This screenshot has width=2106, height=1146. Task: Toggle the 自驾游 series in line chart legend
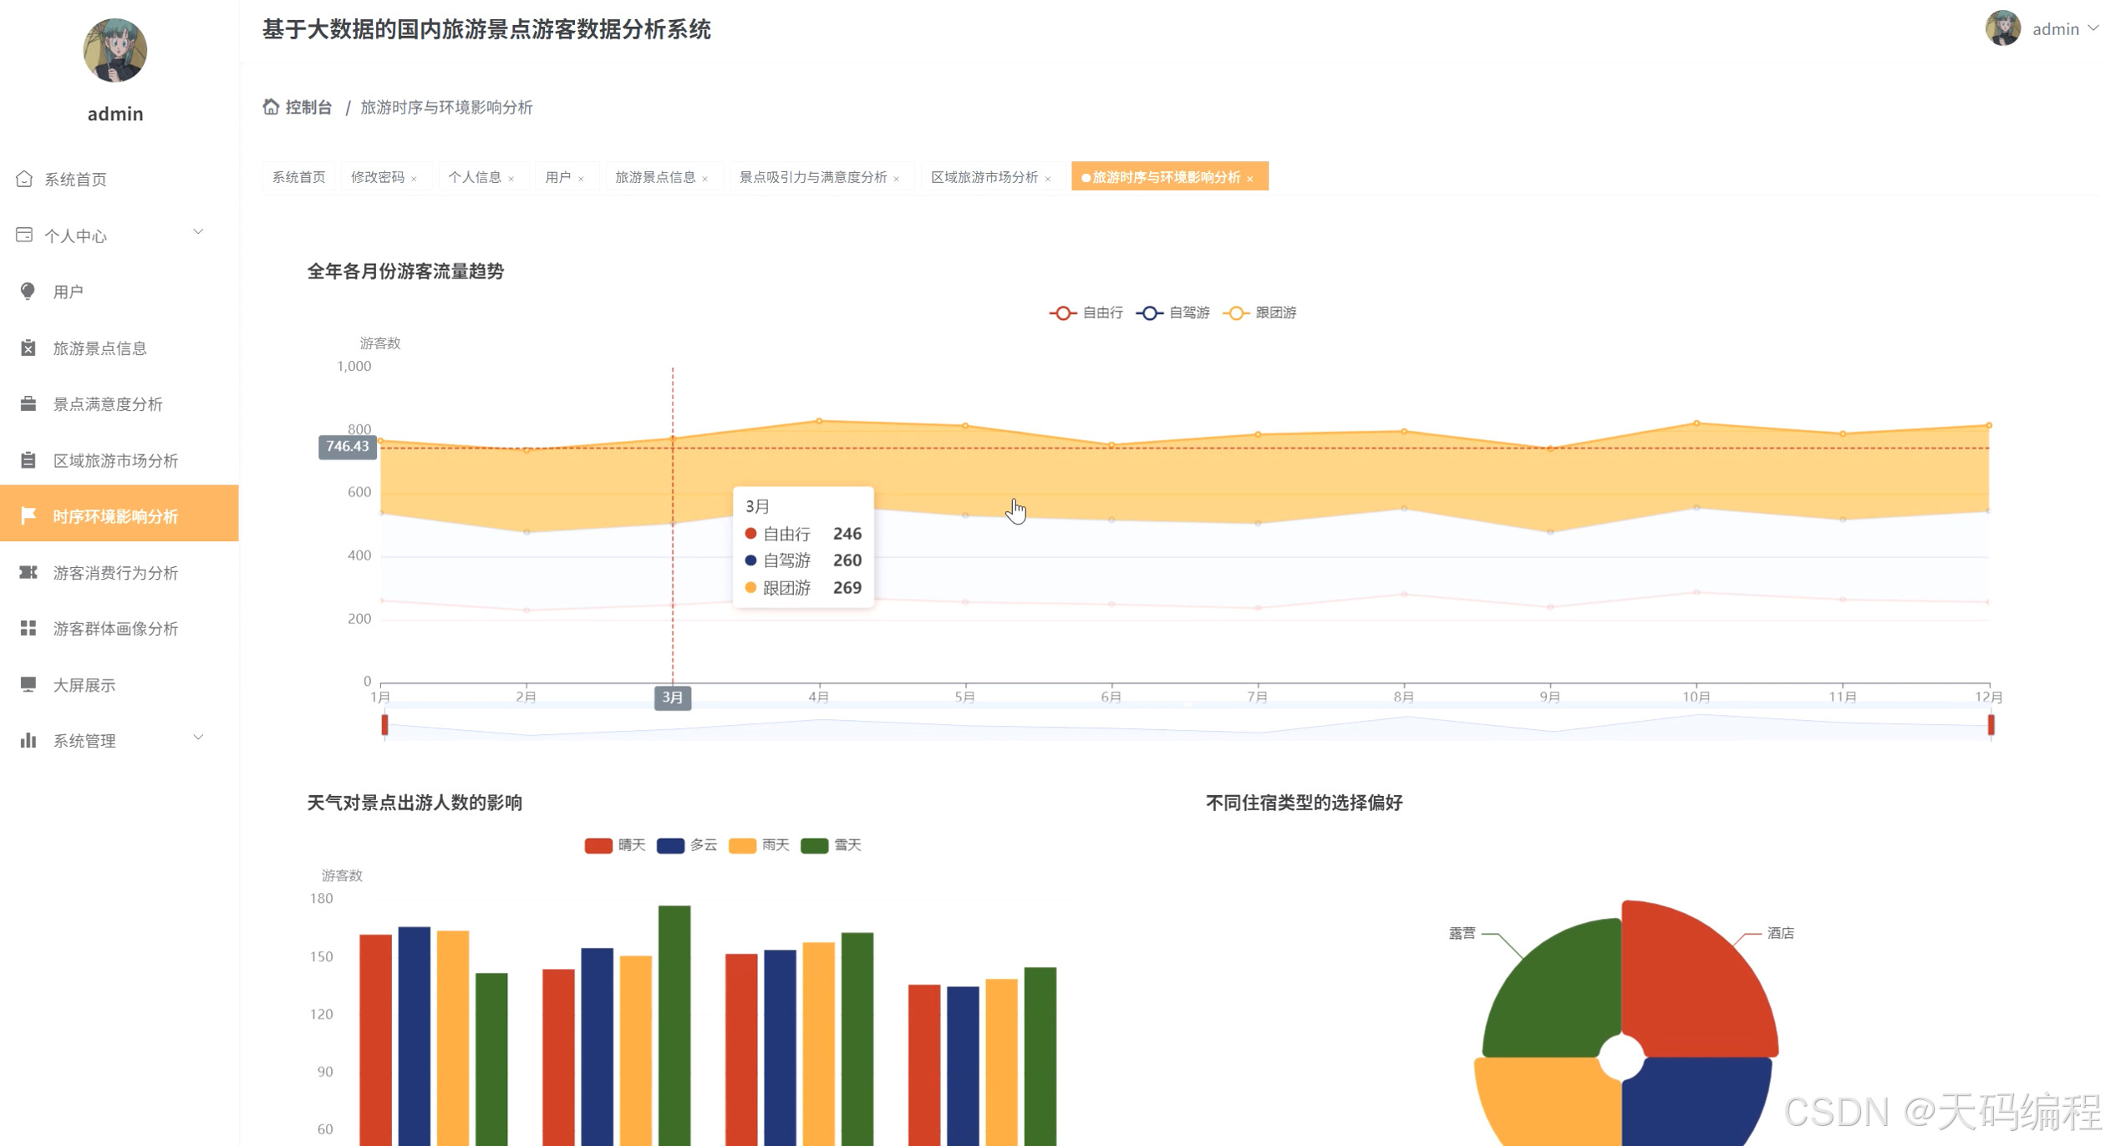[1173, 312]
